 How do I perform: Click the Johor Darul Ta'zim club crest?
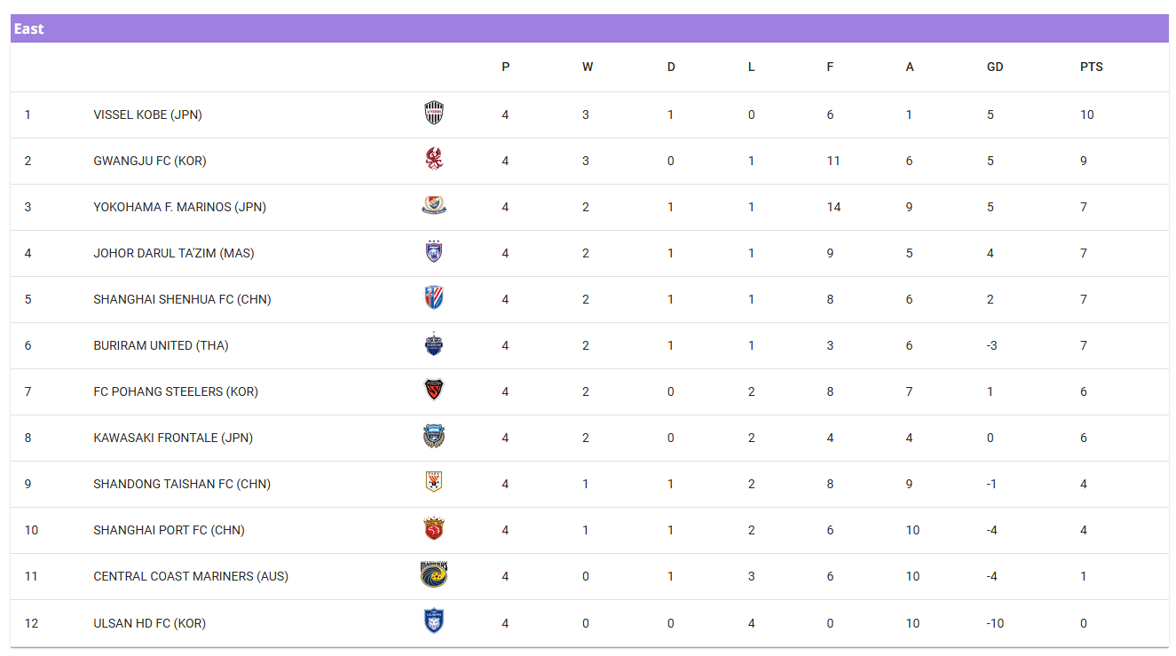click(x=433, y=252)
